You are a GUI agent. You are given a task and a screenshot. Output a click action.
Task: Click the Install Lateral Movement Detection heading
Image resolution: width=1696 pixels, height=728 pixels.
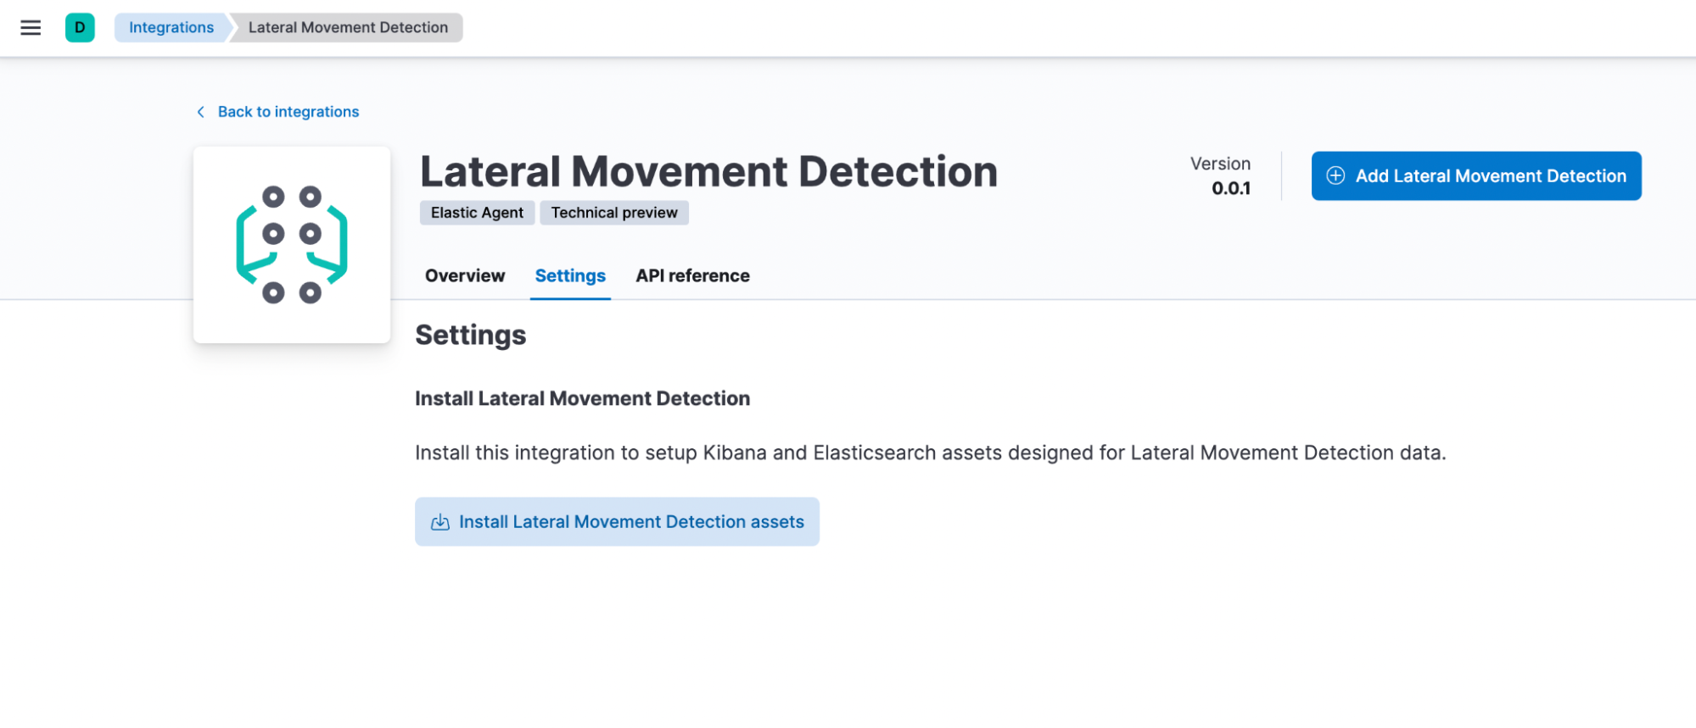[582, 398]
